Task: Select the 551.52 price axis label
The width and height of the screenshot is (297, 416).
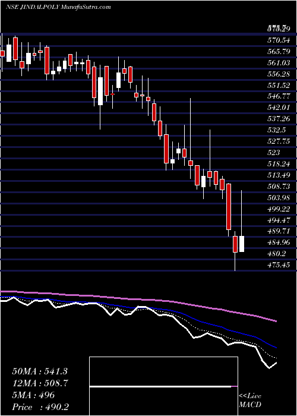Action: click(x=279, y=86)
